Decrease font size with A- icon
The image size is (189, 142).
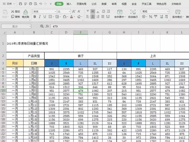(79, 11)
